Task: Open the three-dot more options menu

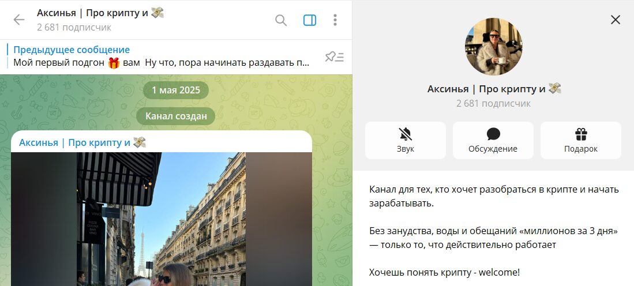Action: [335, 20]
